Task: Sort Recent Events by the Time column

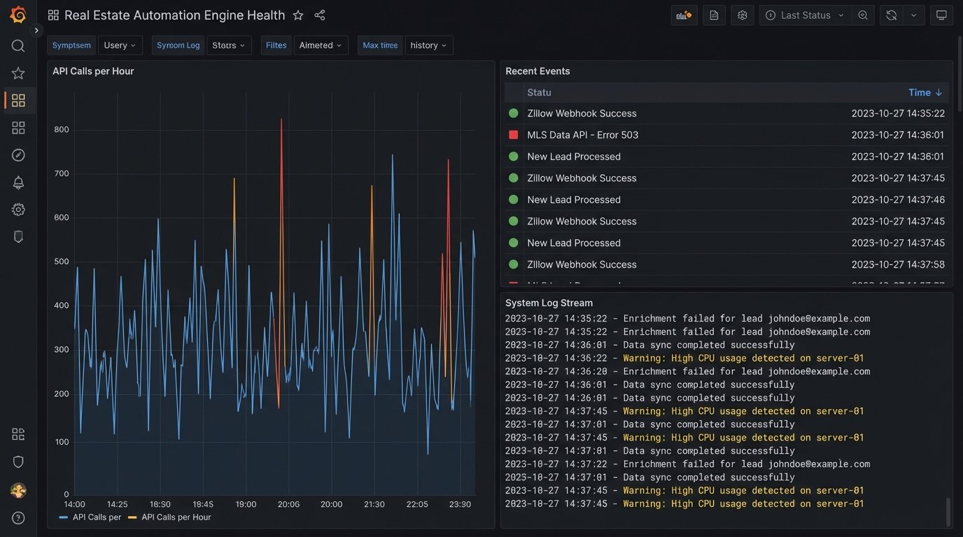Action: 925,92
